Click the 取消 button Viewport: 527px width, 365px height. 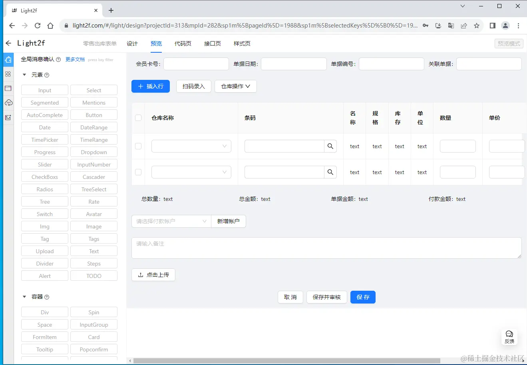coord(290,297)
